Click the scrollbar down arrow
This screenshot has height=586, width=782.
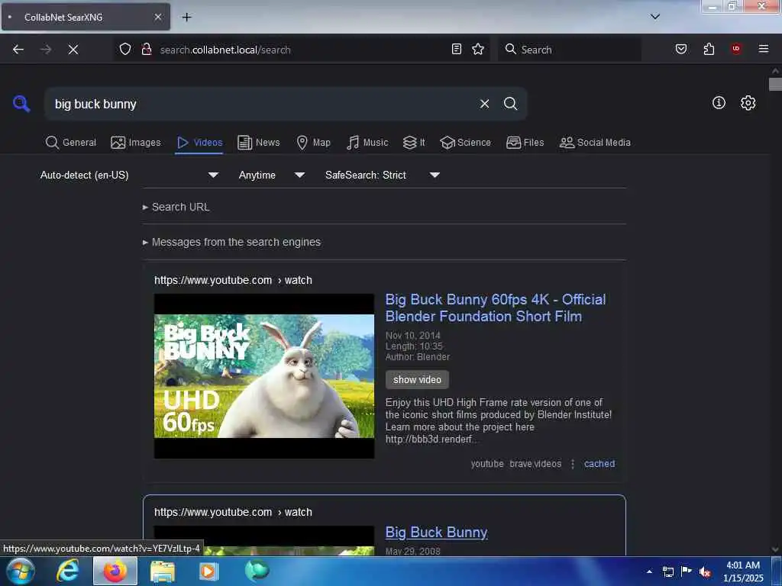(775, 550)
